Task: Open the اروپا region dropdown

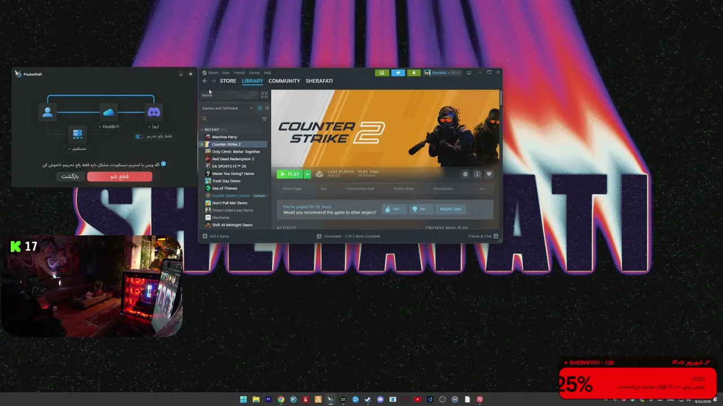Action: [154, 127]
